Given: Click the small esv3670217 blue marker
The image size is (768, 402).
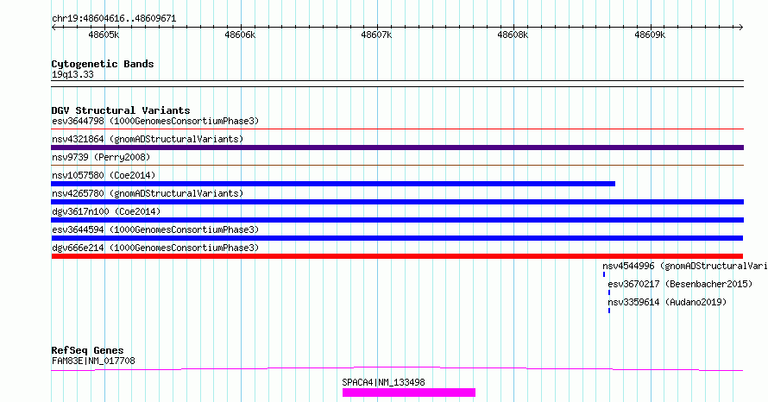Looking at the screenshot, I should point(609,292).
